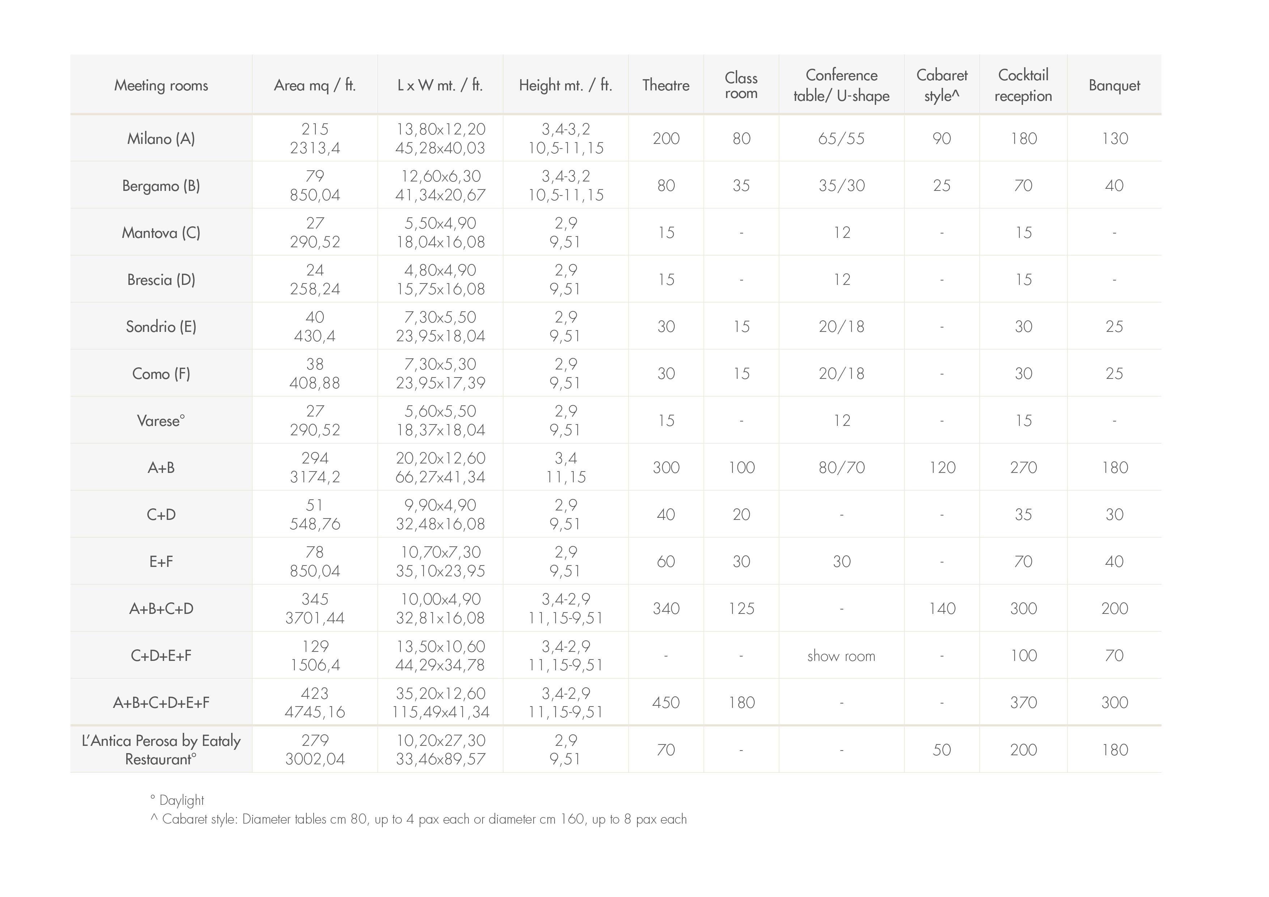Click Milano cabaret value '90'
Viewport: 1269px width, 897px height.
(942, 138)
